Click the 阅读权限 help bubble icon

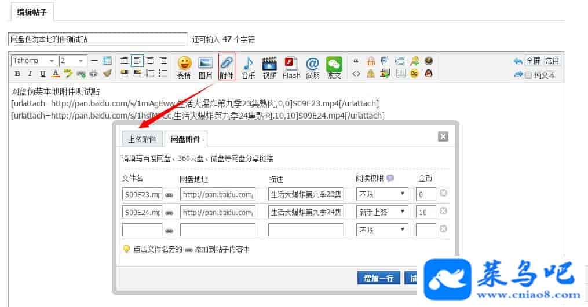[x=390, y=178]
